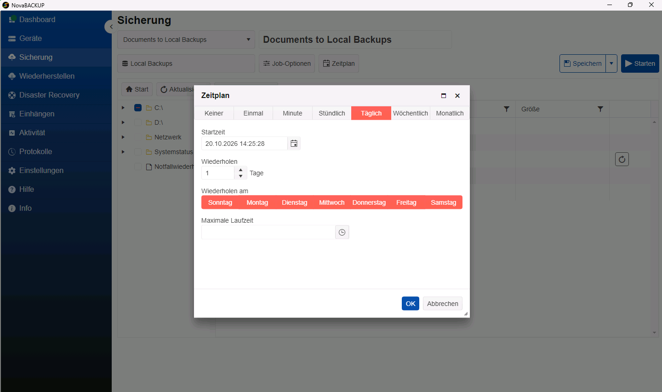Expand the C:\ tree node
The image size is (662, 392).
click(123, 108)
